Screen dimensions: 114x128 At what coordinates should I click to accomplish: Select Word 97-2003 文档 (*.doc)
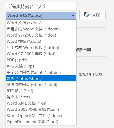(41, 35)
